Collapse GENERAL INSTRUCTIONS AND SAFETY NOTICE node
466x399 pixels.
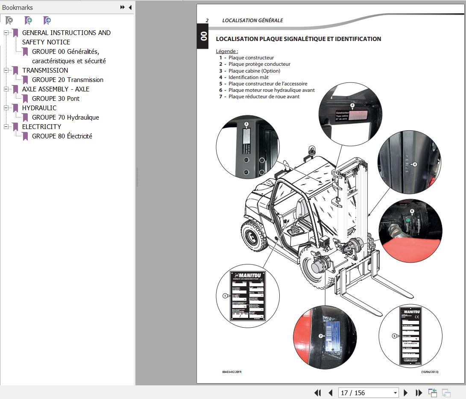(x=6, y=33)
